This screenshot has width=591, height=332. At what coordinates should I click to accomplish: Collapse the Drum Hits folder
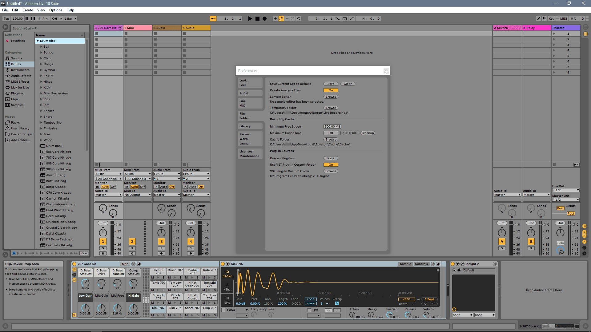click(38, 41)
